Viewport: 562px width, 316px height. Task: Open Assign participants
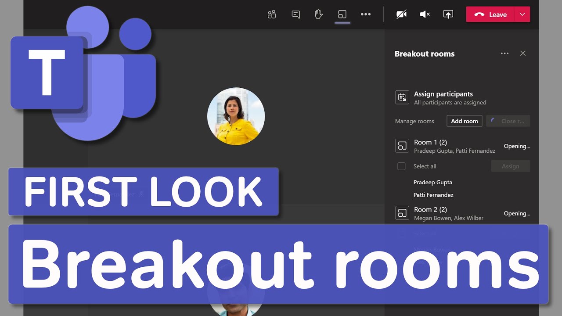point(443,94)
